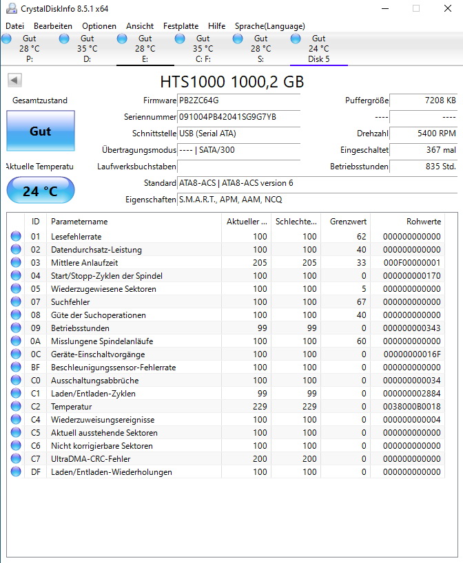Viewport: 463px width, 563px height.
Task: Click the empty Laufwerksbuchstaben field
Action: 238,167
